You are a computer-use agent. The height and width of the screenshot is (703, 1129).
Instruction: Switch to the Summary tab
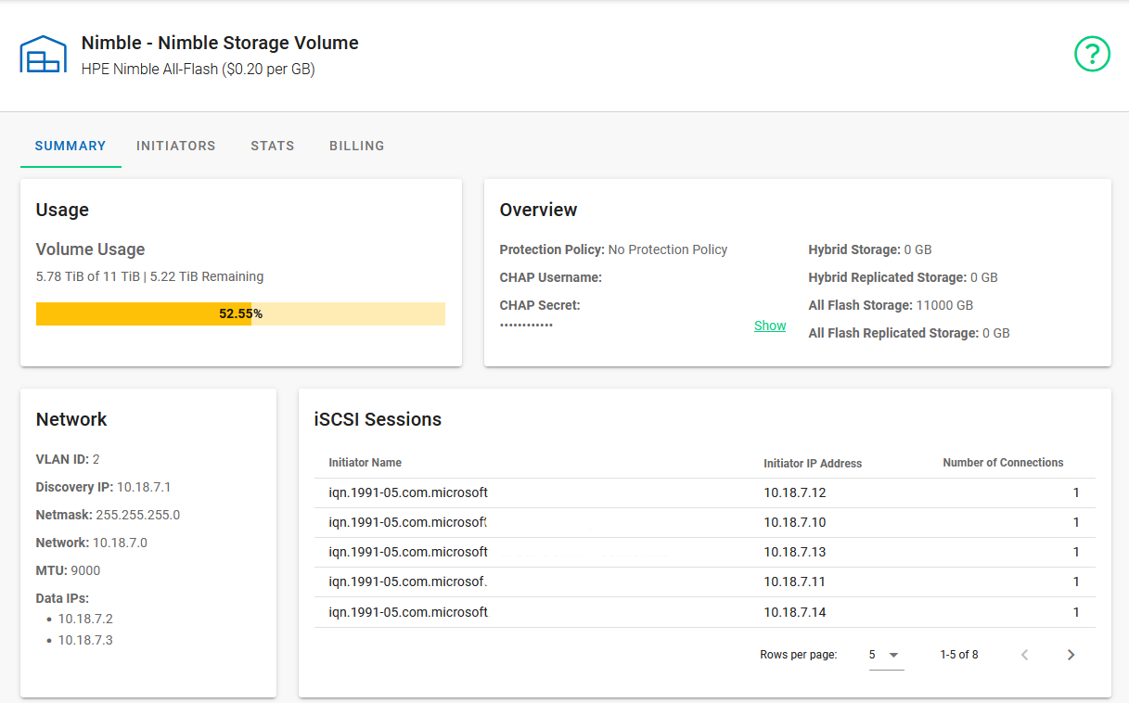click(71, 146)
